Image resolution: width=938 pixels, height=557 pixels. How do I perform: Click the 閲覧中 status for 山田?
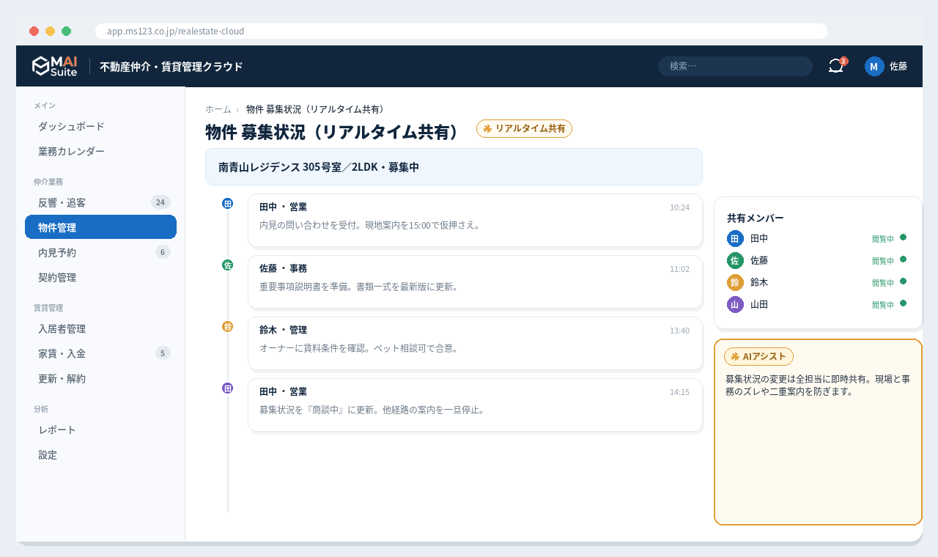883,305
